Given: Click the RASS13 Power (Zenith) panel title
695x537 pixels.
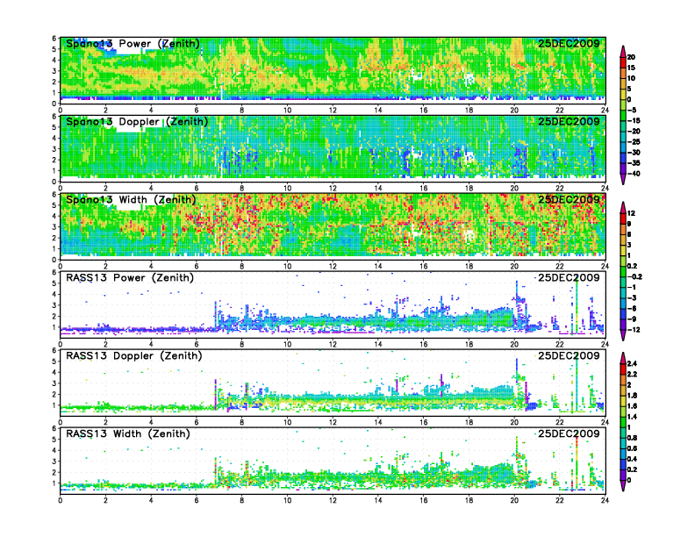Looking at the screenshot, I should (x=130, y=278).
